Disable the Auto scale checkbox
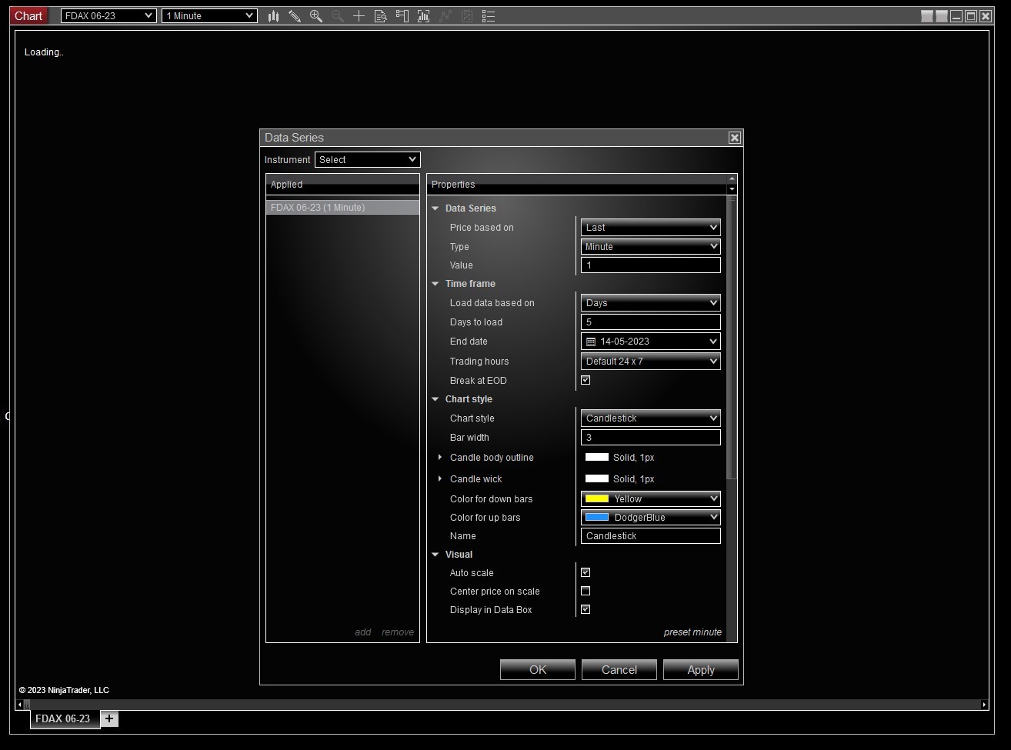 point(586,572)
